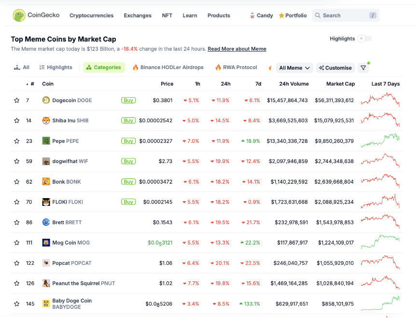Select the Categories tab

104,67
